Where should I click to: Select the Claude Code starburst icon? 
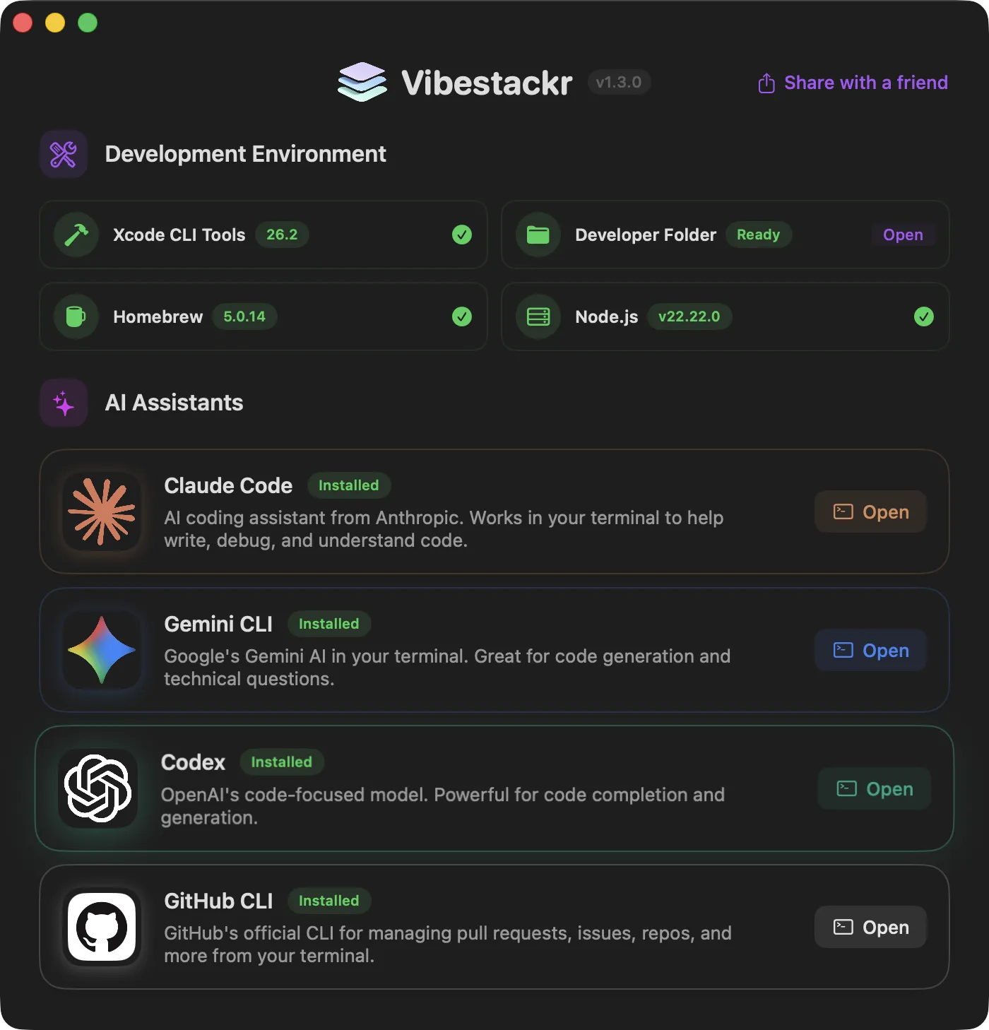pos(102,512)
